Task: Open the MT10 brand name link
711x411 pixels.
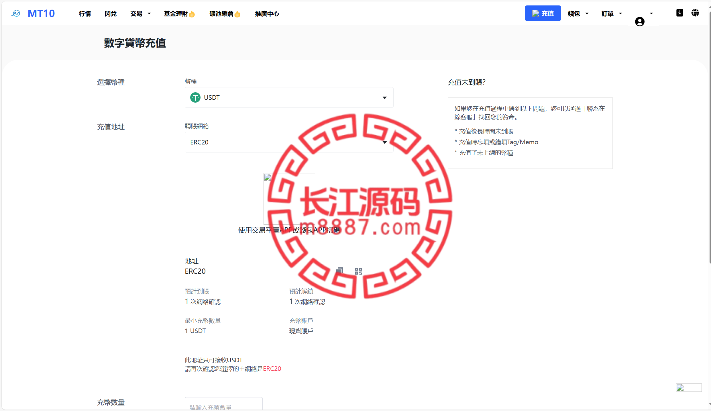Action: tap(41, 13)
